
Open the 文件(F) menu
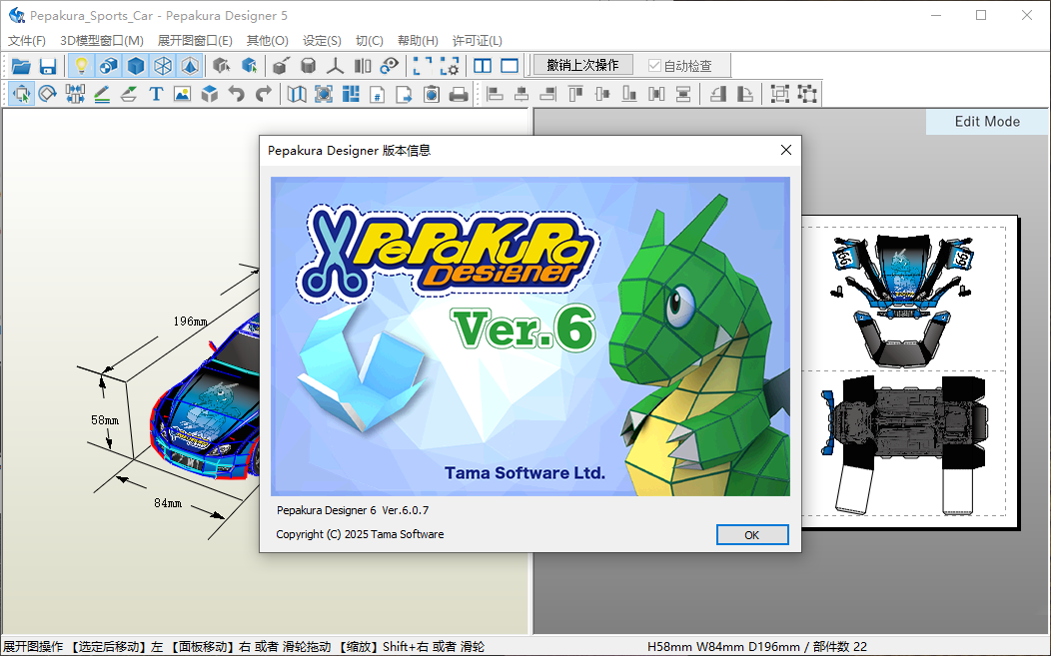click(27, 41)
